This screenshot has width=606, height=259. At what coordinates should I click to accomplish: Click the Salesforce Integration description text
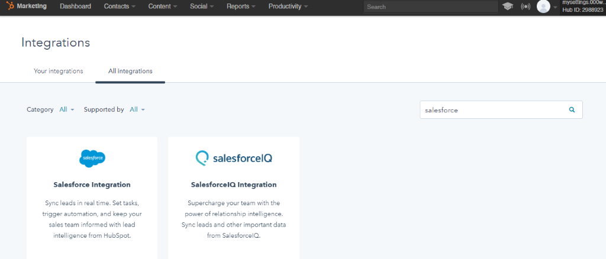pos(92,219)
